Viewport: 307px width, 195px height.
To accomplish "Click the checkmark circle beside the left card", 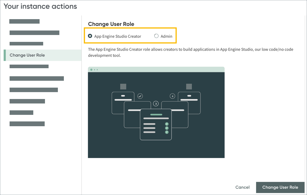I will pyautogui.click(x=140, y=96).
